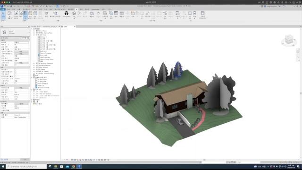Open the Schedules tool in ribbon
This screenshot has width=302, height=170.
tap(122, 14)
